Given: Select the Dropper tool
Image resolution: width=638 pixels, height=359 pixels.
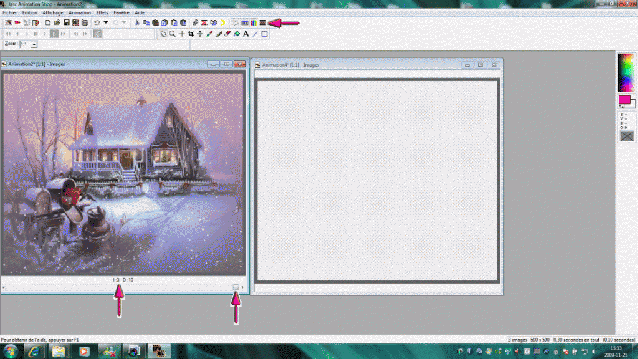Looking at the screenshot, I should click(x=209, y=34).
